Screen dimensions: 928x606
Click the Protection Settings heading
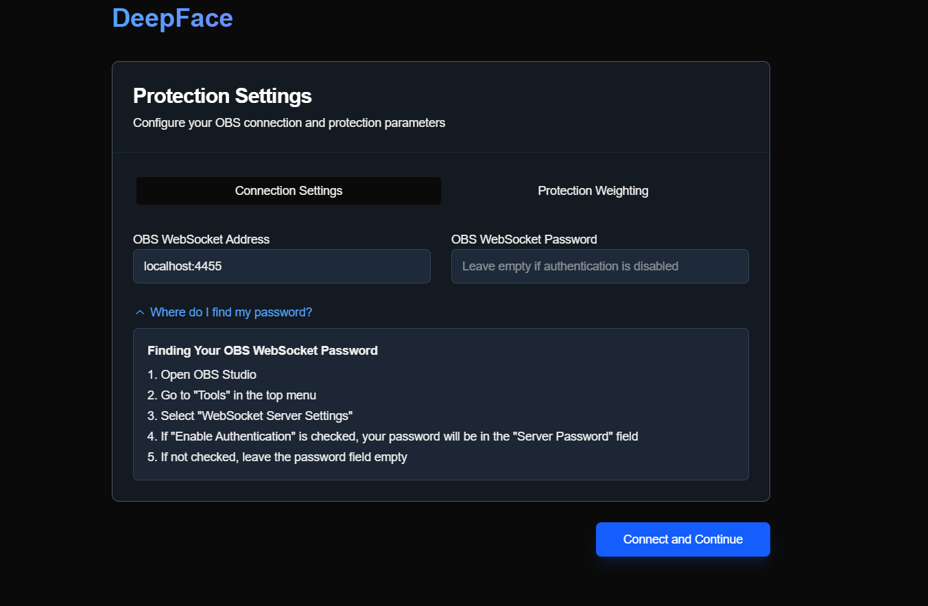222,95
